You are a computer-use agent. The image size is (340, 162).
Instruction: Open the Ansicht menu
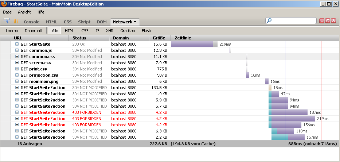(24, 12)
